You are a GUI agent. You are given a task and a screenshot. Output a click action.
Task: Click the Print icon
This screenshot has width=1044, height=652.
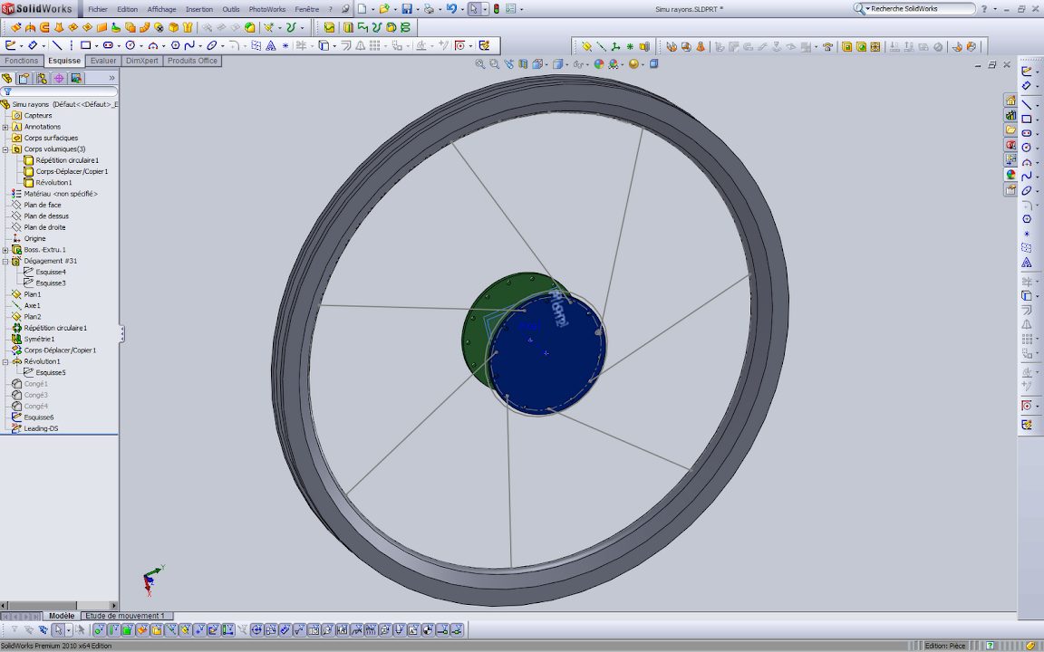[x=429, y=9]
